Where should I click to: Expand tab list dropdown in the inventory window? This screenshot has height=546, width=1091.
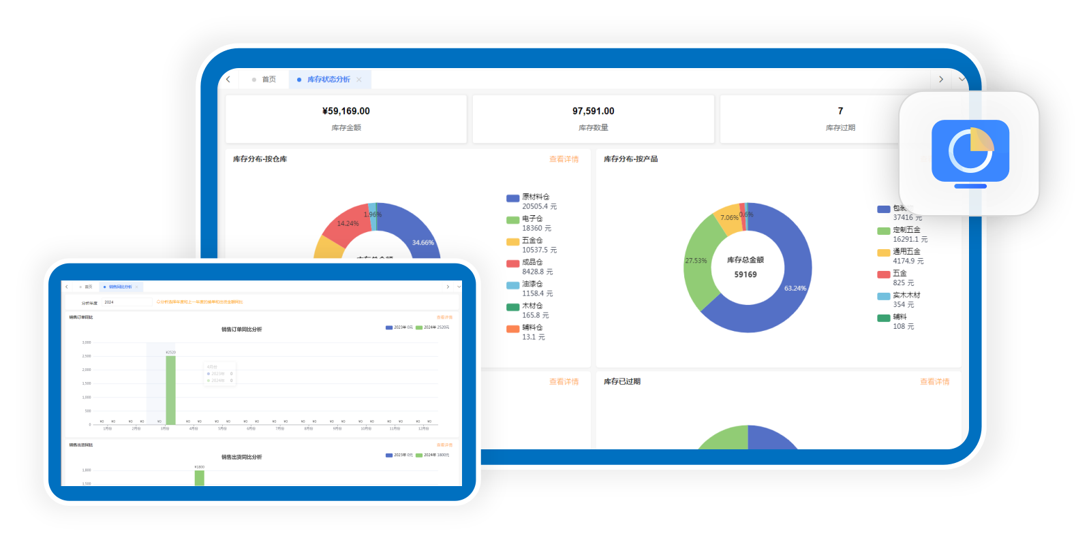pos(962,79)
